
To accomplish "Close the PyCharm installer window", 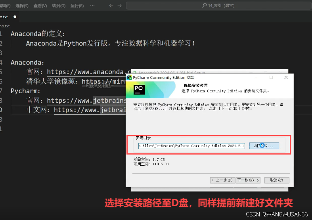I will [x=286, y=77].
